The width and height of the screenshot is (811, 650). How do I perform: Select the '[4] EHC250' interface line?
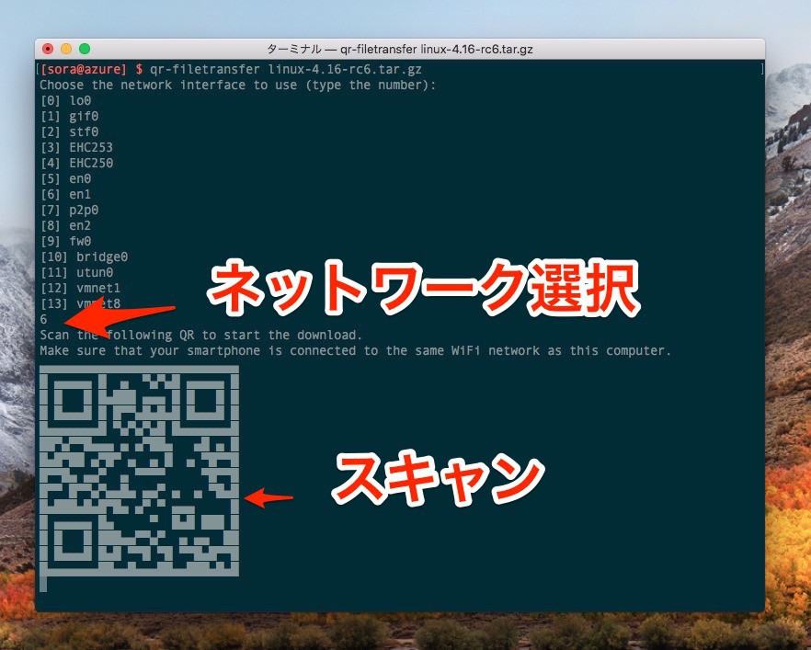point(76,163)
